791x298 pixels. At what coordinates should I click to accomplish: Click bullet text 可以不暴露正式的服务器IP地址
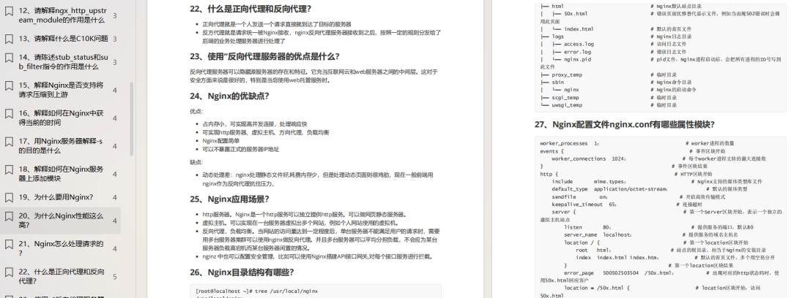click(241, 150)
